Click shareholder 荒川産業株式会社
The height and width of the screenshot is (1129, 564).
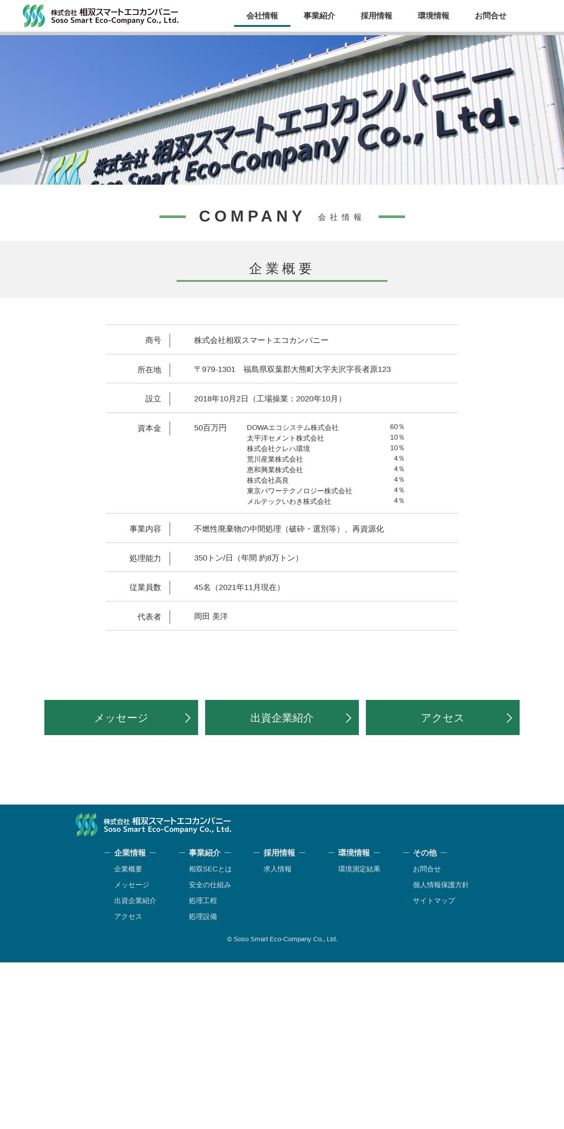pos(275,459)
